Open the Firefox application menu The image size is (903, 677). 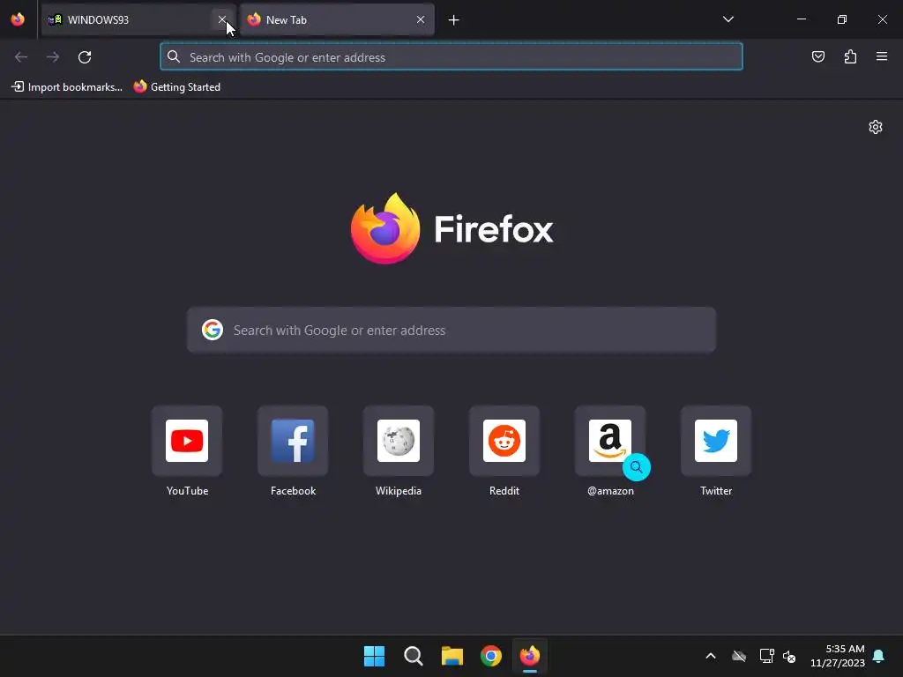pyautogui.click(x=882, y=56)
